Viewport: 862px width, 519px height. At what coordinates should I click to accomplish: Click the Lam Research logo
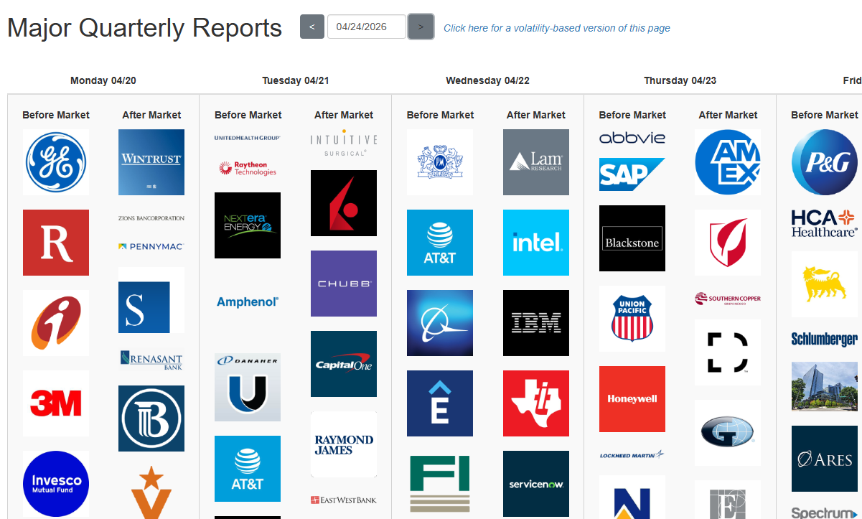tap(535, 162)
